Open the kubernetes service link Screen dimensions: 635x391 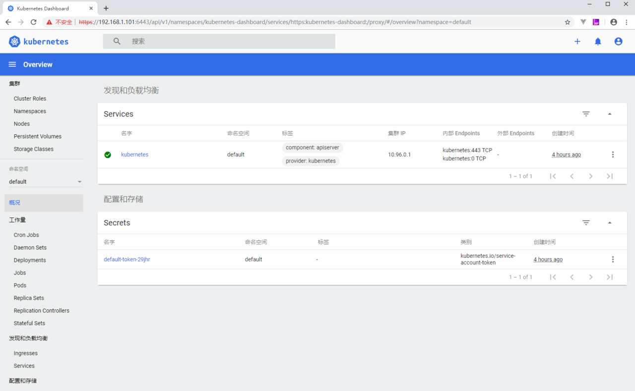pos(135,155)
